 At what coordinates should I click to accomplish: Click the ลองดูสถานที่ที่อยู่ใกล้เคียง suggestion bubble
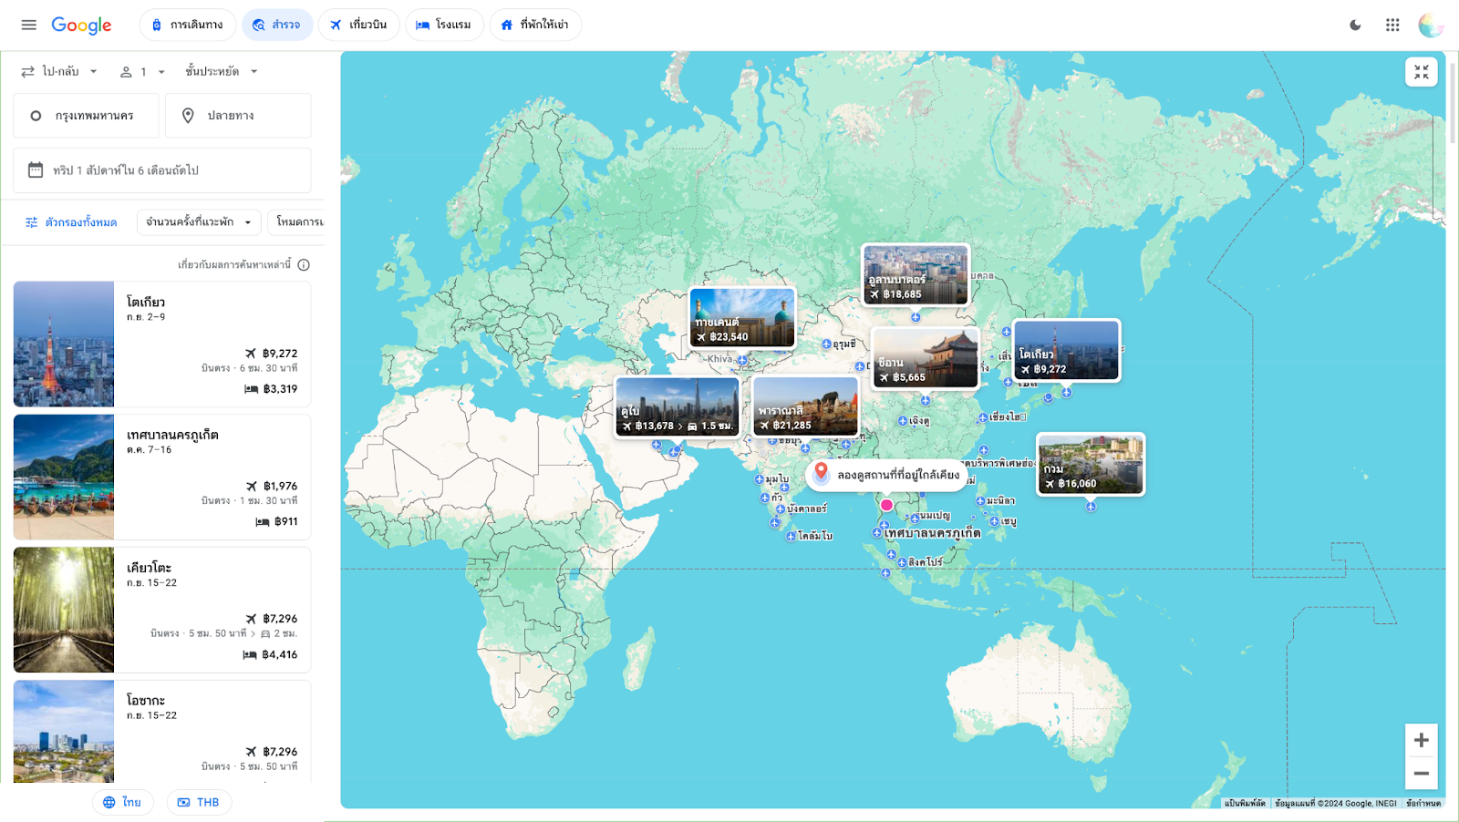pos(885,475)
